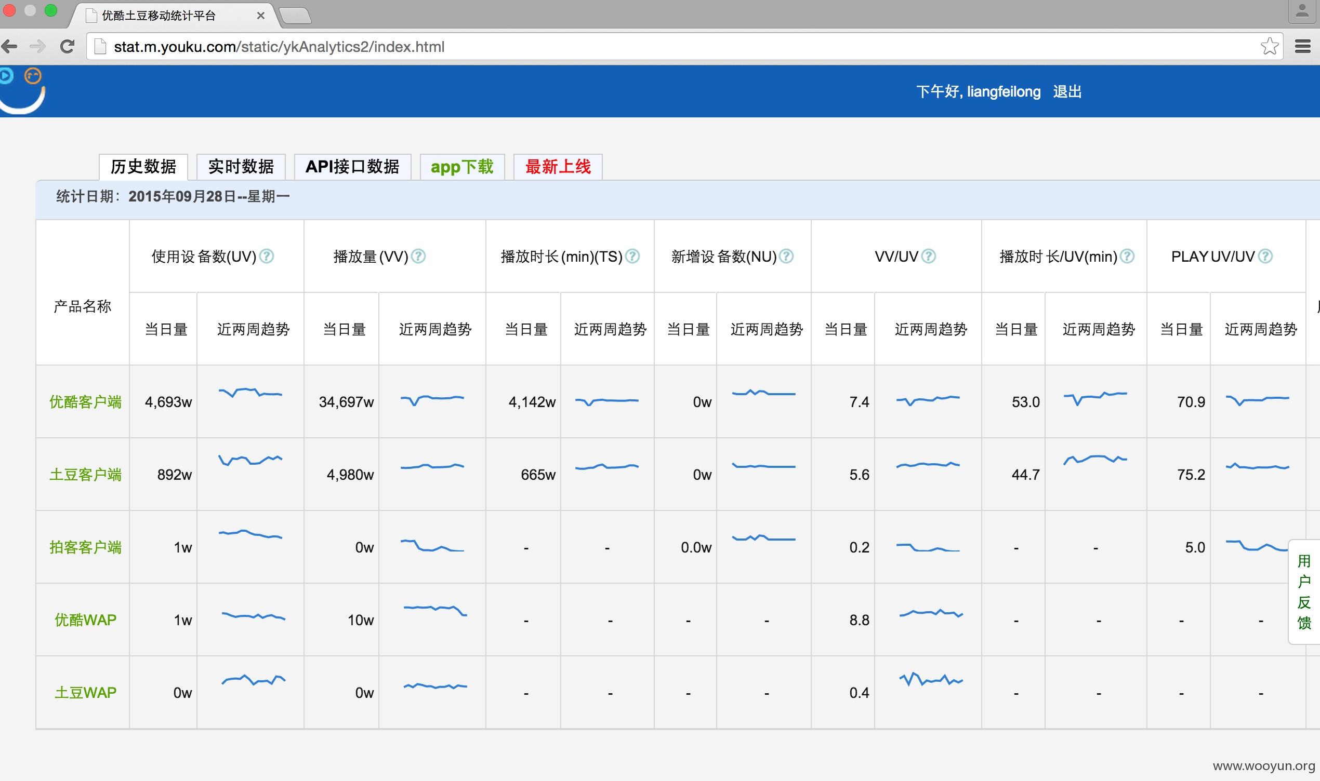Click help icon beside VV/UV
Viewport: 1320px width, 781px height.
click(928, 257)
